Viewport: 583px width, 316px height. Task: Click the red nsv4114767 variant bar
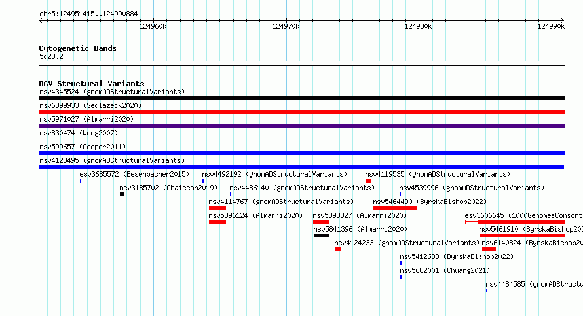[217, 208]
